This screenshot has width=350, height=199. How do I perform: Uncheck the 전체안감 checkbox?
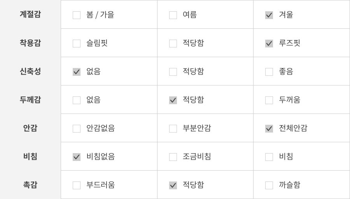coord(269,129)
